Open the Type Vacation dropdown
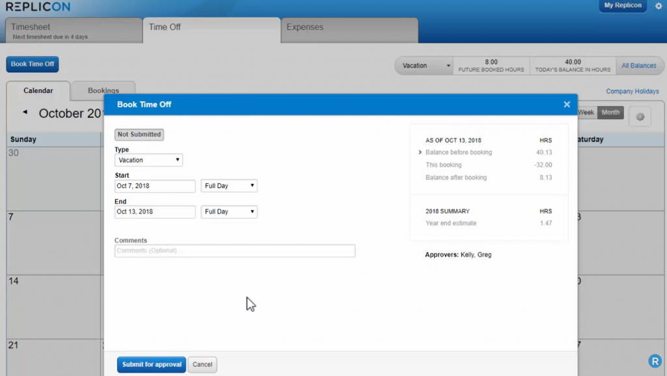Viewport: 667px width, 376px height. click(x=149, y=160)
